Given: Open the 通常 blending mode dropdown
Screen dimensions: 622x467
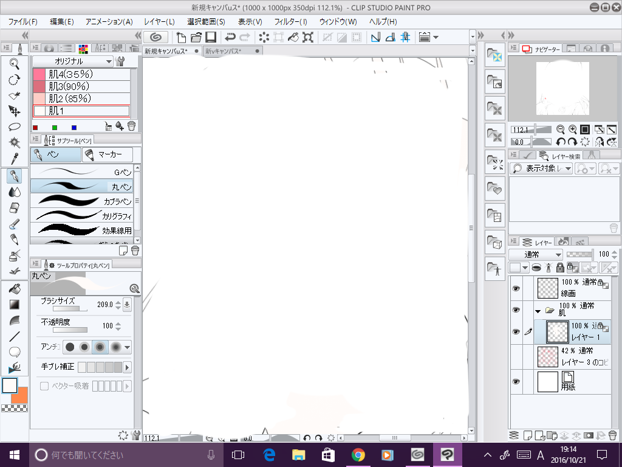Looking at the screenshot, I should [x=536, y=254].
